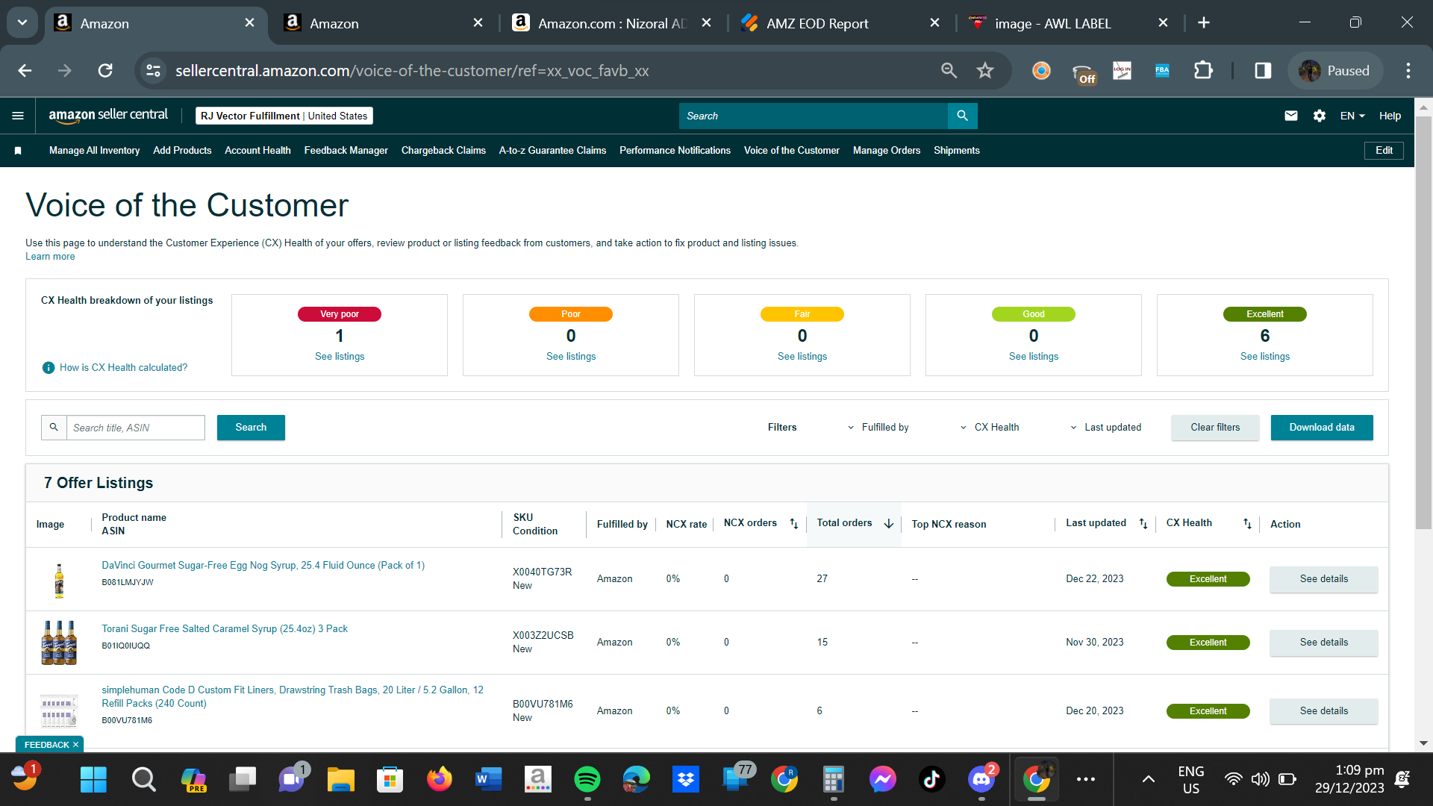The width and height of the screenshot is (1433, 806).
Task: Click the teal Search button for listings
Action: tap(251, 428)
